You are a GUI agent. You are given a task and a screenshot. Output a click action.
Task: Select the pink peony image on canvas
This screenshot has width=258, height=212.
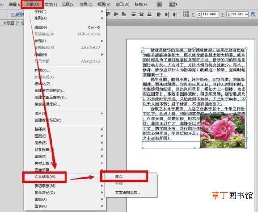click(x=222, y=131)
